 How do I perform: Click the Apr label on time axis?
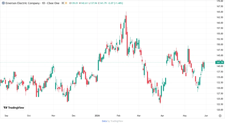coord(162,116)
